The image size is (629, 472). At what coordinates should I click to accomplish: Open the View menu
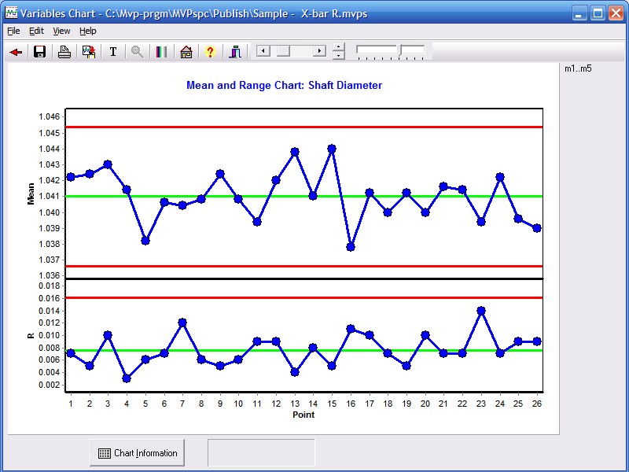pyautogui.click(x=61, y=31)
